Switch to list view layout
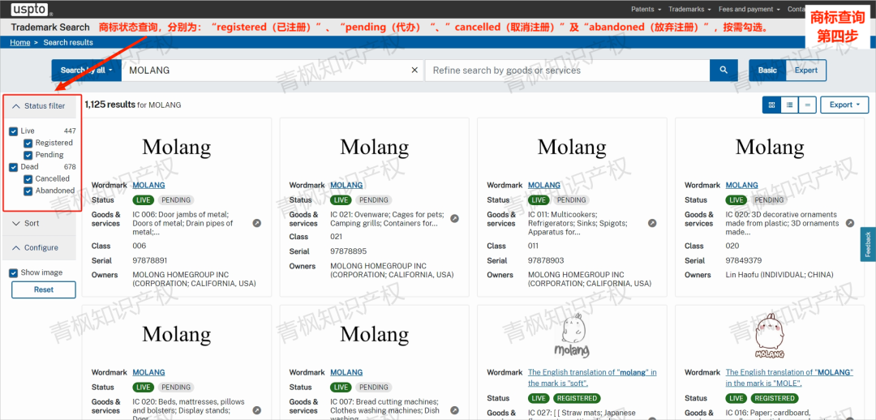The height and width of the screenshot is (420, 876). pyautogui.click(x=789, y=105)
